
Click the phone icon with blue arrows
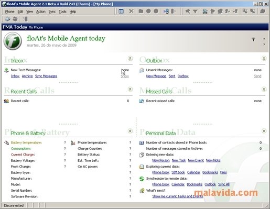coord(166,12)
